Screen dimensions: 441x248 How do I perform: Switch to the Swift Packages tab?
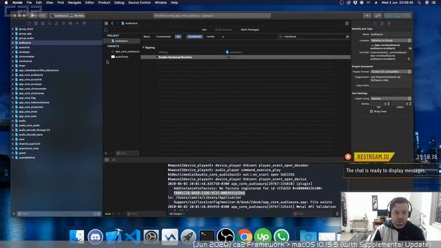pos(250,30)
